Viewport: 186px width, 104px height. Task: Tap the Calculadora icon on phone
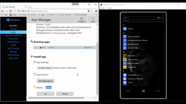click(125, 75)
